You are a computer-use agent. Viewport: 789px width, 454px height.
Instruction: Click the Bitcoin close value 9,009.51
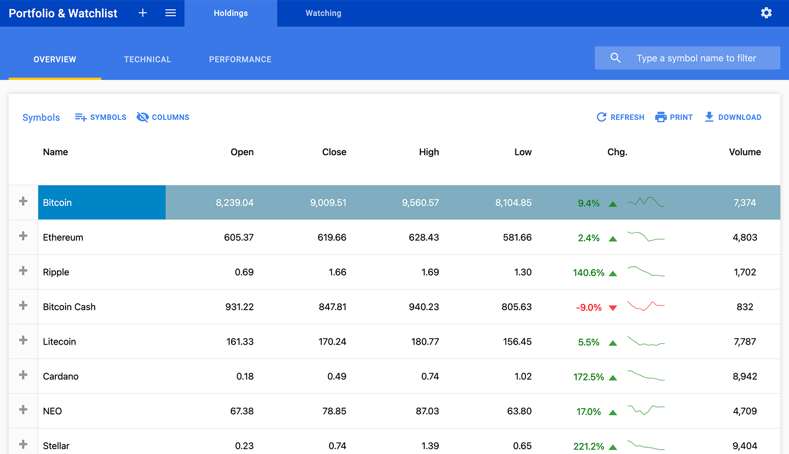pos(328,203)
